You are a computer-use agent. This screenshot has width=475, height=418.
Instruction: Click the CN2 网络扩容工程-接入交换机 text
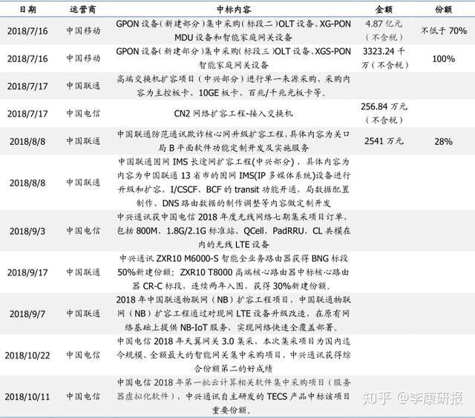click(234, 114)
